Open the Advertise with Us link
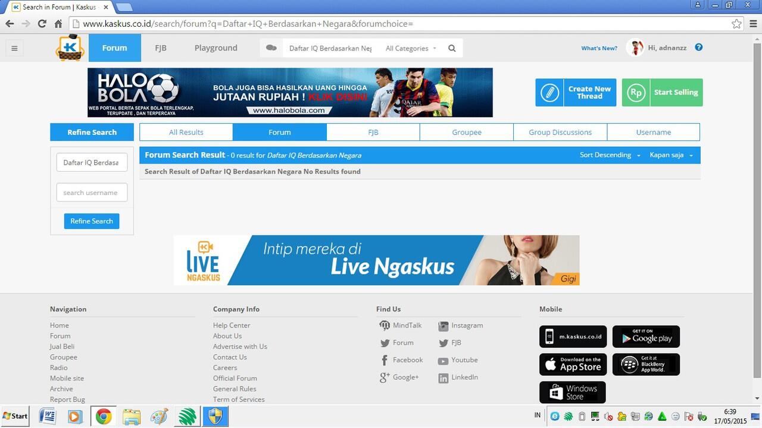Screen dimensions: 762x428 pyautogui.click(x=240, y=347)
